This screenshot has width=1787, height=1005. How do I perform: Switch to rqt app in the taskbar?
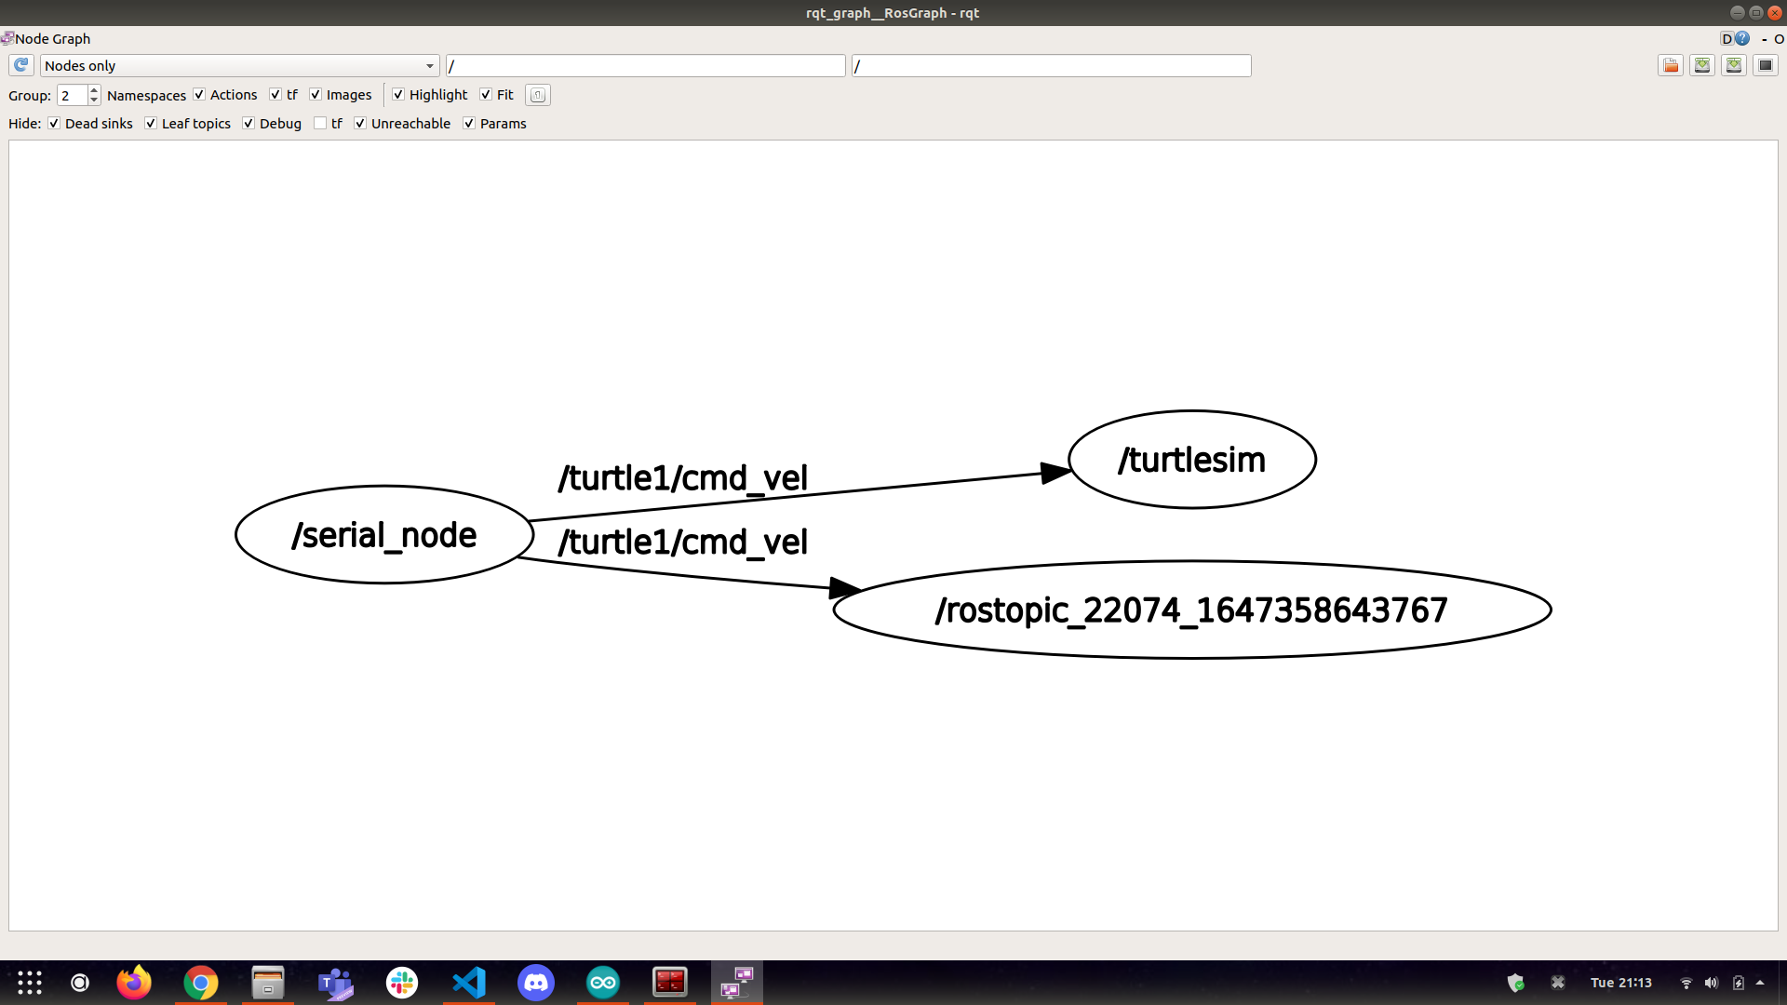point(737,983)
